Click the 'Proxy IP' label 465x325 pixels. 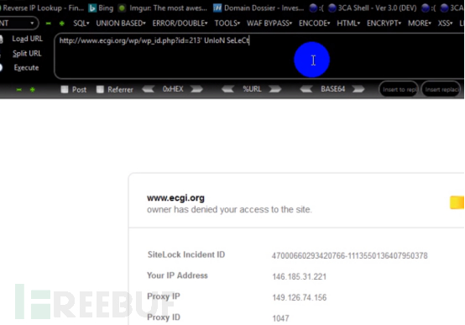click(x=164, y=296)
